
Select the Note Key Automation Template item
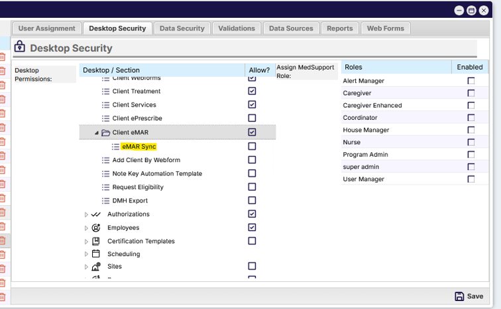point(157,174)
